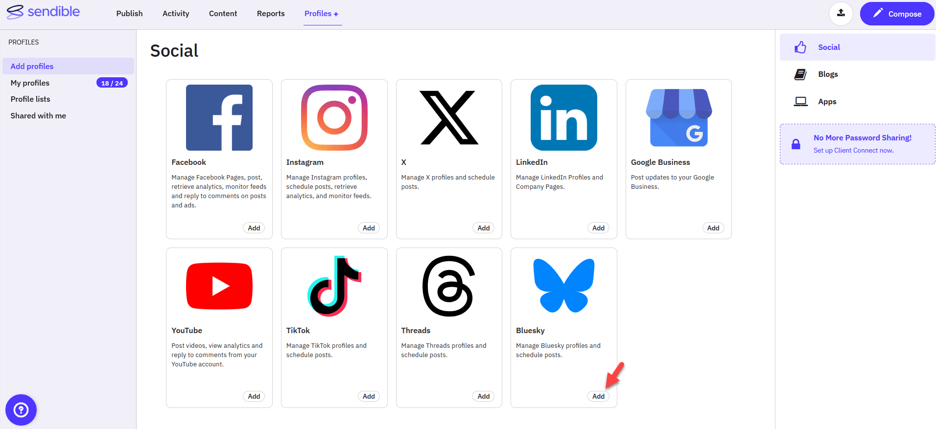Add an X profile
This screenshot has width=936, height=429.
(x=484, y=228)
